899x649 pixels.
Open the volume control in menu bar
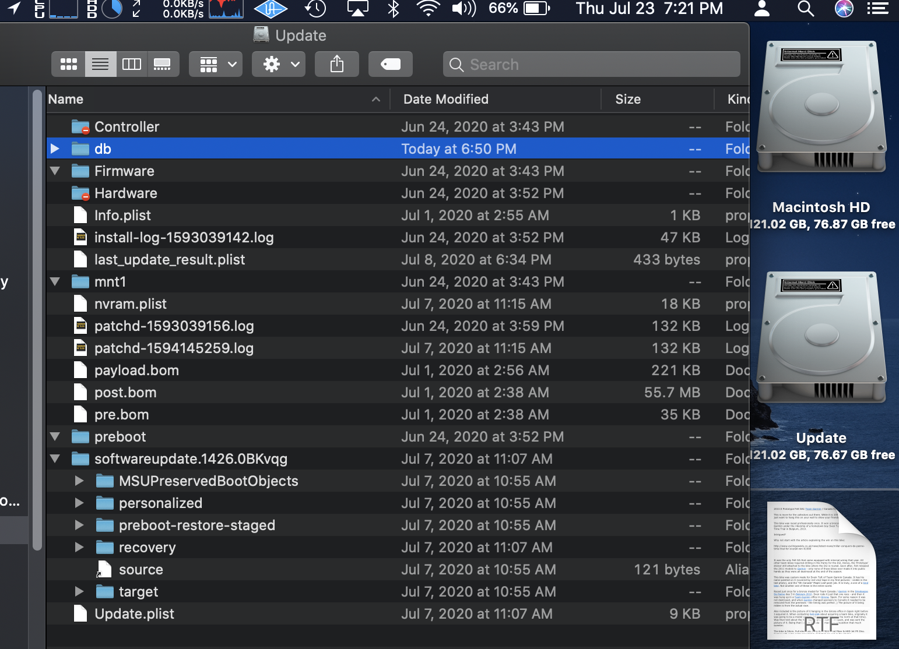[x=464, y=8]
